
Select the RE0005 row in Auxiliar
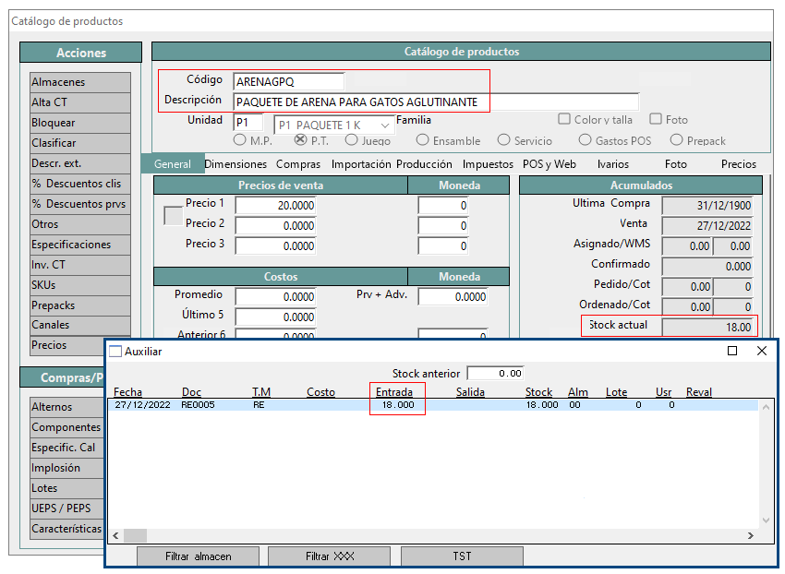433,405
